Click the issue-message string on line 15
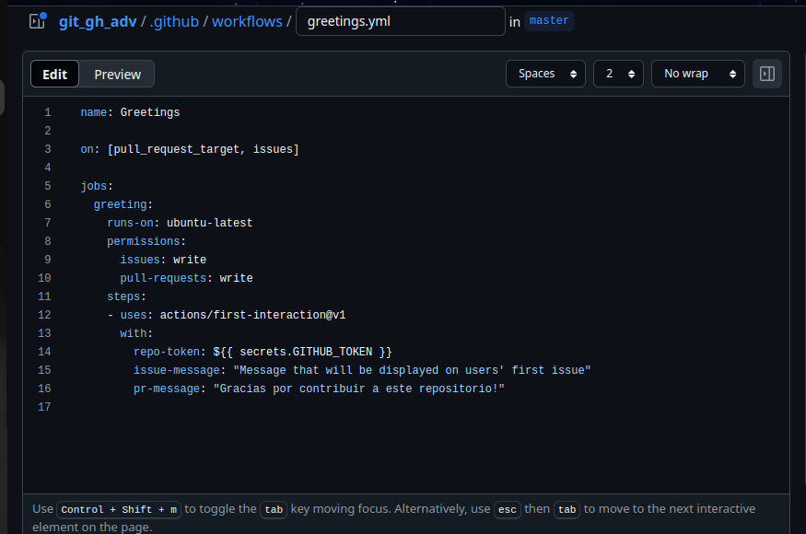Image resolution: width=806 pixels, height=534 pixels. [x=412, y=370]
